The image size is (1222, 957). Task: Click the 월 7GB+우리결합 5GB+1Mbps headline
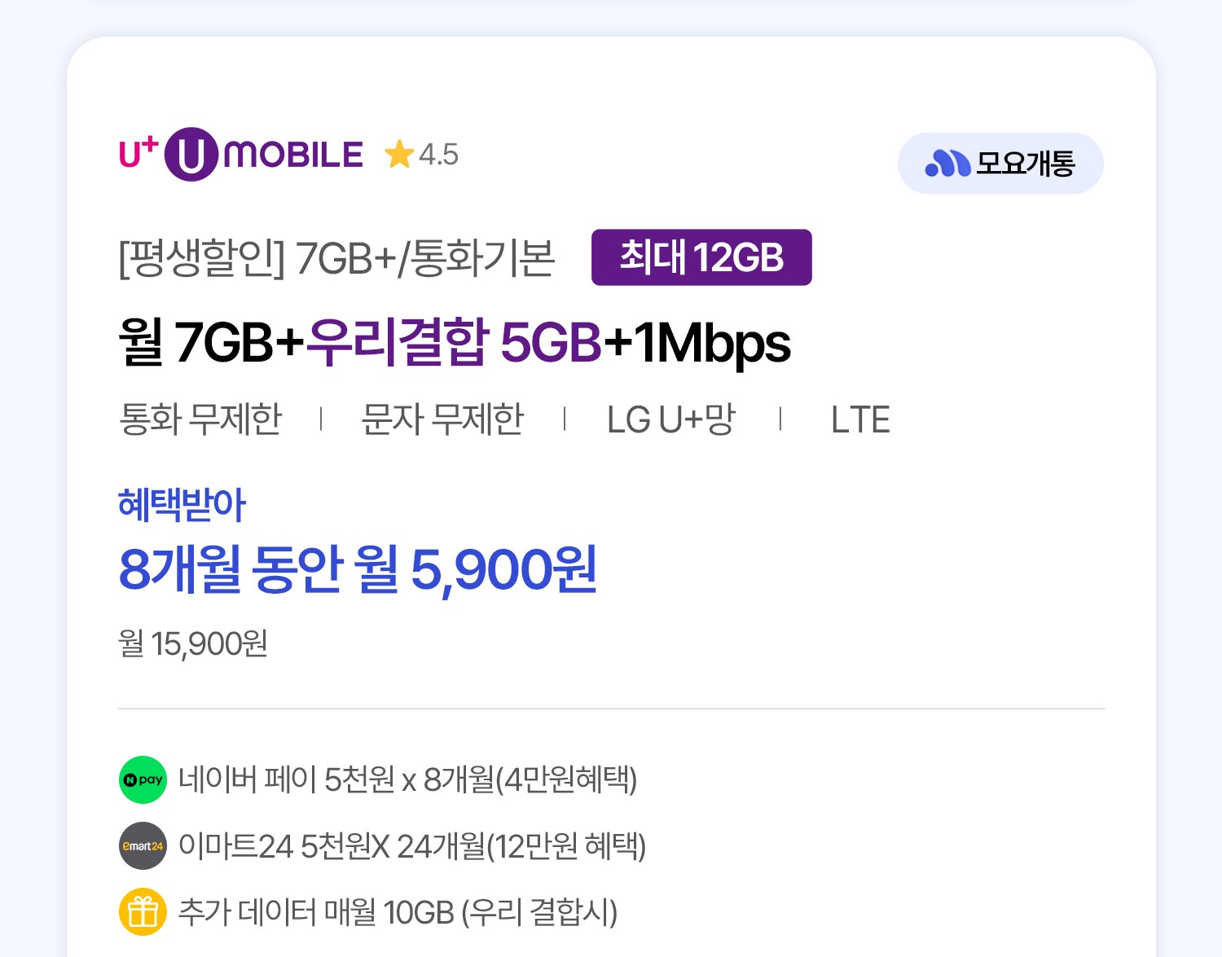coord(455,342)
